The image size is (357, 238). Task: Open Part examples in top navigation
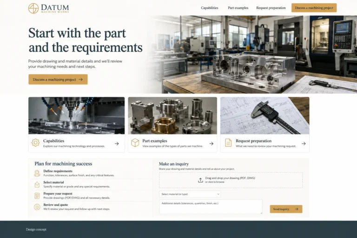tap(238, 8)
